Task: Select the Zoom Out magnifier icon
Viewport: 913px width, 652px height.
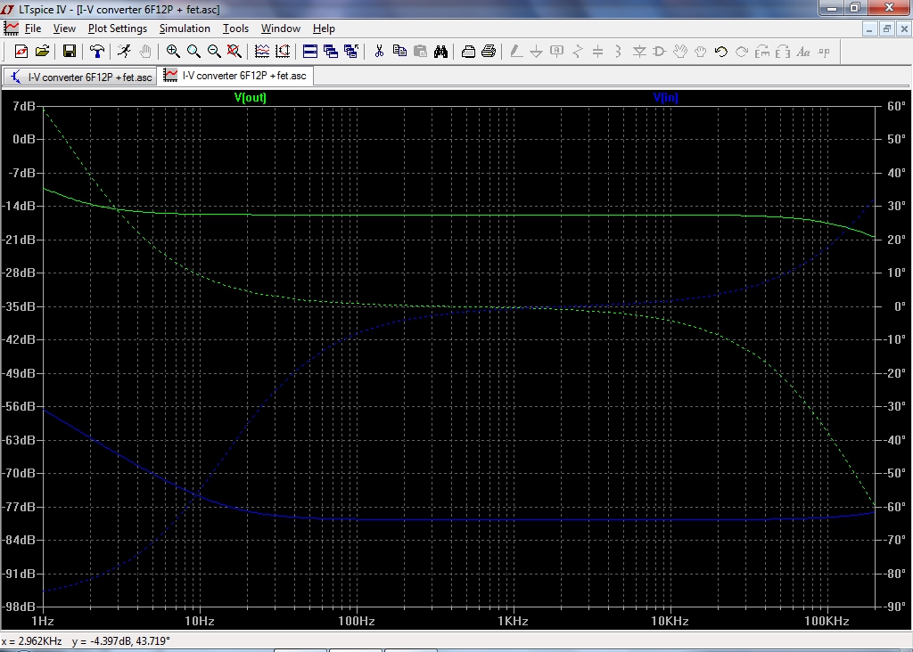Action: tap(214, 52)
